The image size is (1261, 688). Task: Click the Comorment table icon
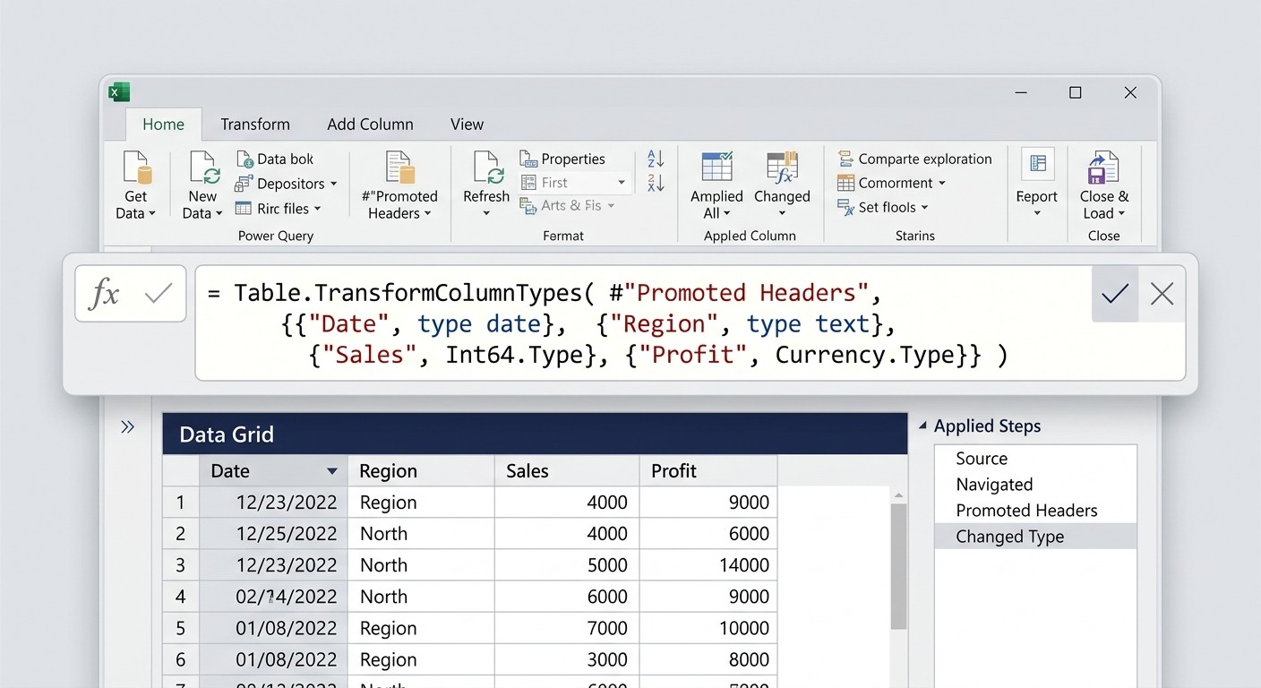[845, 183]
